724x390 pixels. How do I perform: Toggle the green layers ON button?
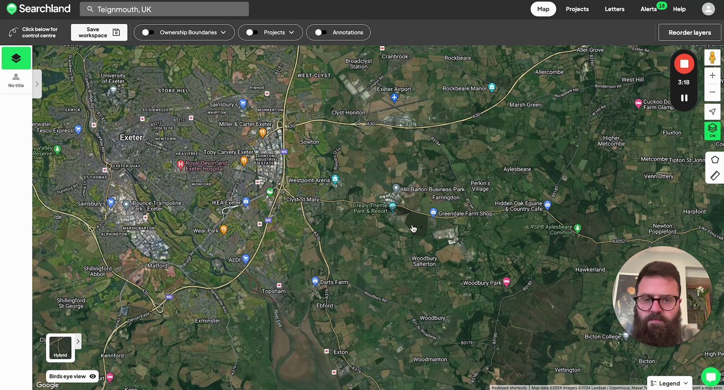click(713, 131)
